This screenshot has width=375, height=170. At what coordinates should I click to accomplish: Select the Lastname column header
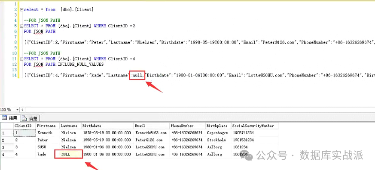click(x=70, y=126)
